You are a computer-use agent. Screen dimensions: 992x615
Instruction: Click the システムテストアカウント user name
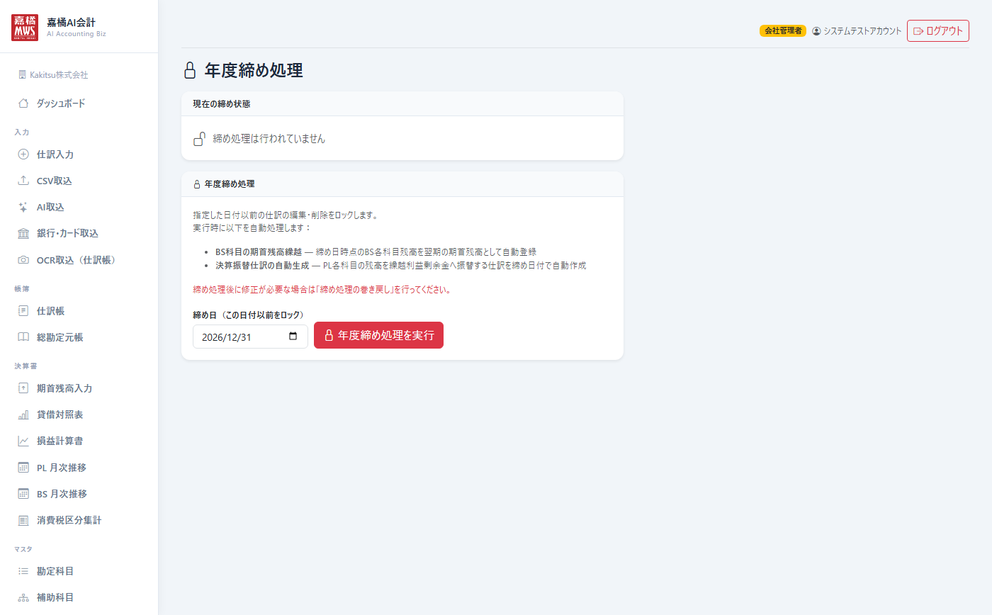click(x=862, y=31)
